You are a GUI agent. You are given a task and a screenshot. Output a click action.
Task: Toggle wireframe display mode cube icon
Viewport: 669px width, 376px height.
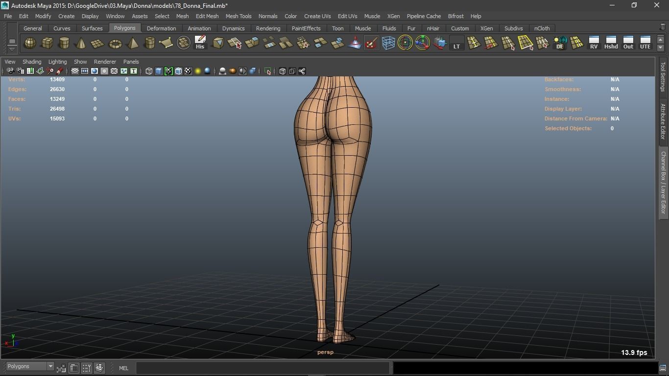pyautogui.click(x=149, y=71)
